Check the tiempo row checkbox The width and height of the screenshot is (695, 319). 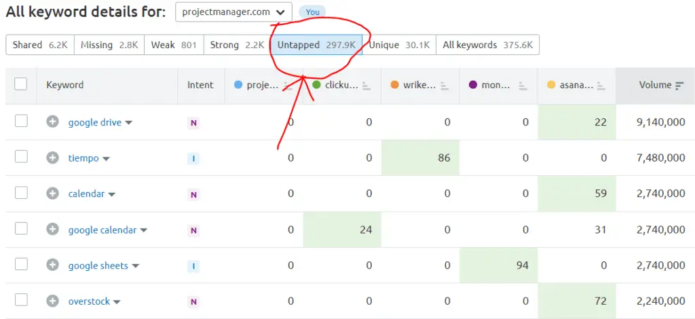[21, 156]
